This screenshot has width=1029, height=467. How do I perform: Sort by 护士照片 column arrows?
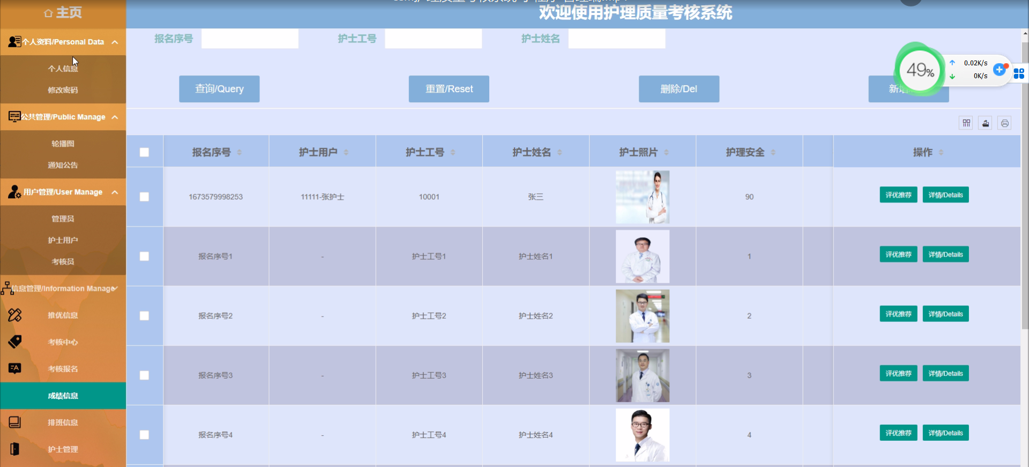point(666,152)
